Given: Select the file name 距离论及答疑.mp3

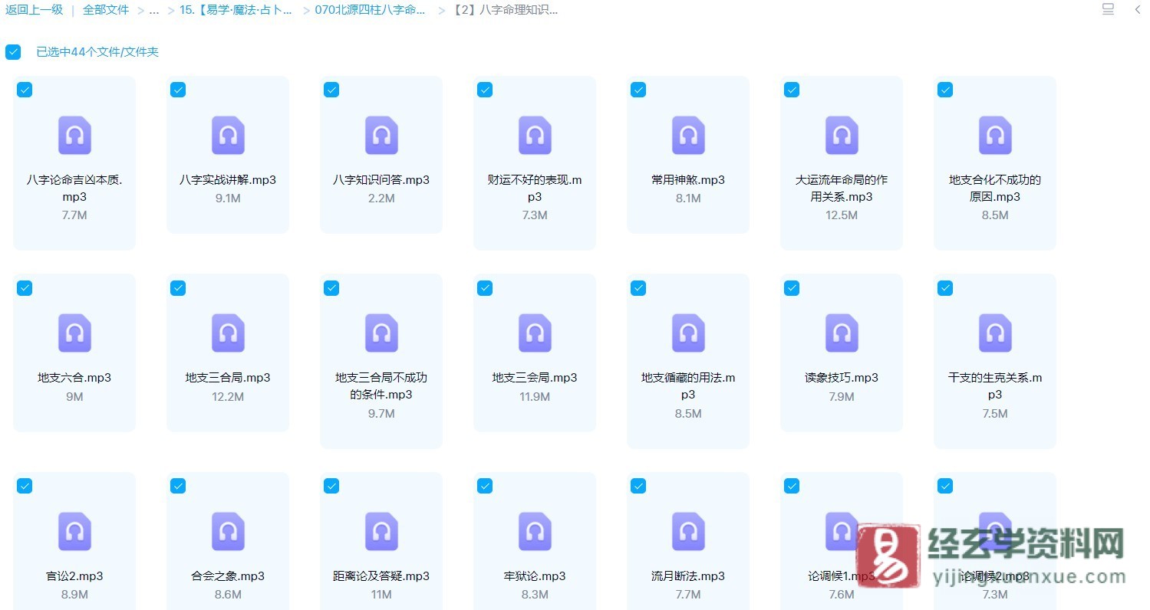Looking at the screenshot, I should [381, 576].
